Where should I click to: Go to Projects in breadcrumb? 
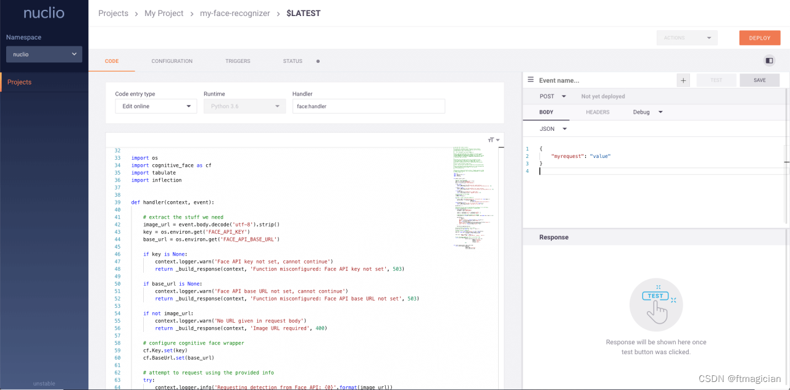114,13
